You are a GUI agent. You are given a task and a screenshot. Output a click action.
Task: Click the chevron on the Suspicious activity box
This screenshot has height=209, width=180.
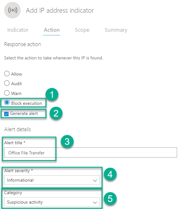(x=95, y=202)
